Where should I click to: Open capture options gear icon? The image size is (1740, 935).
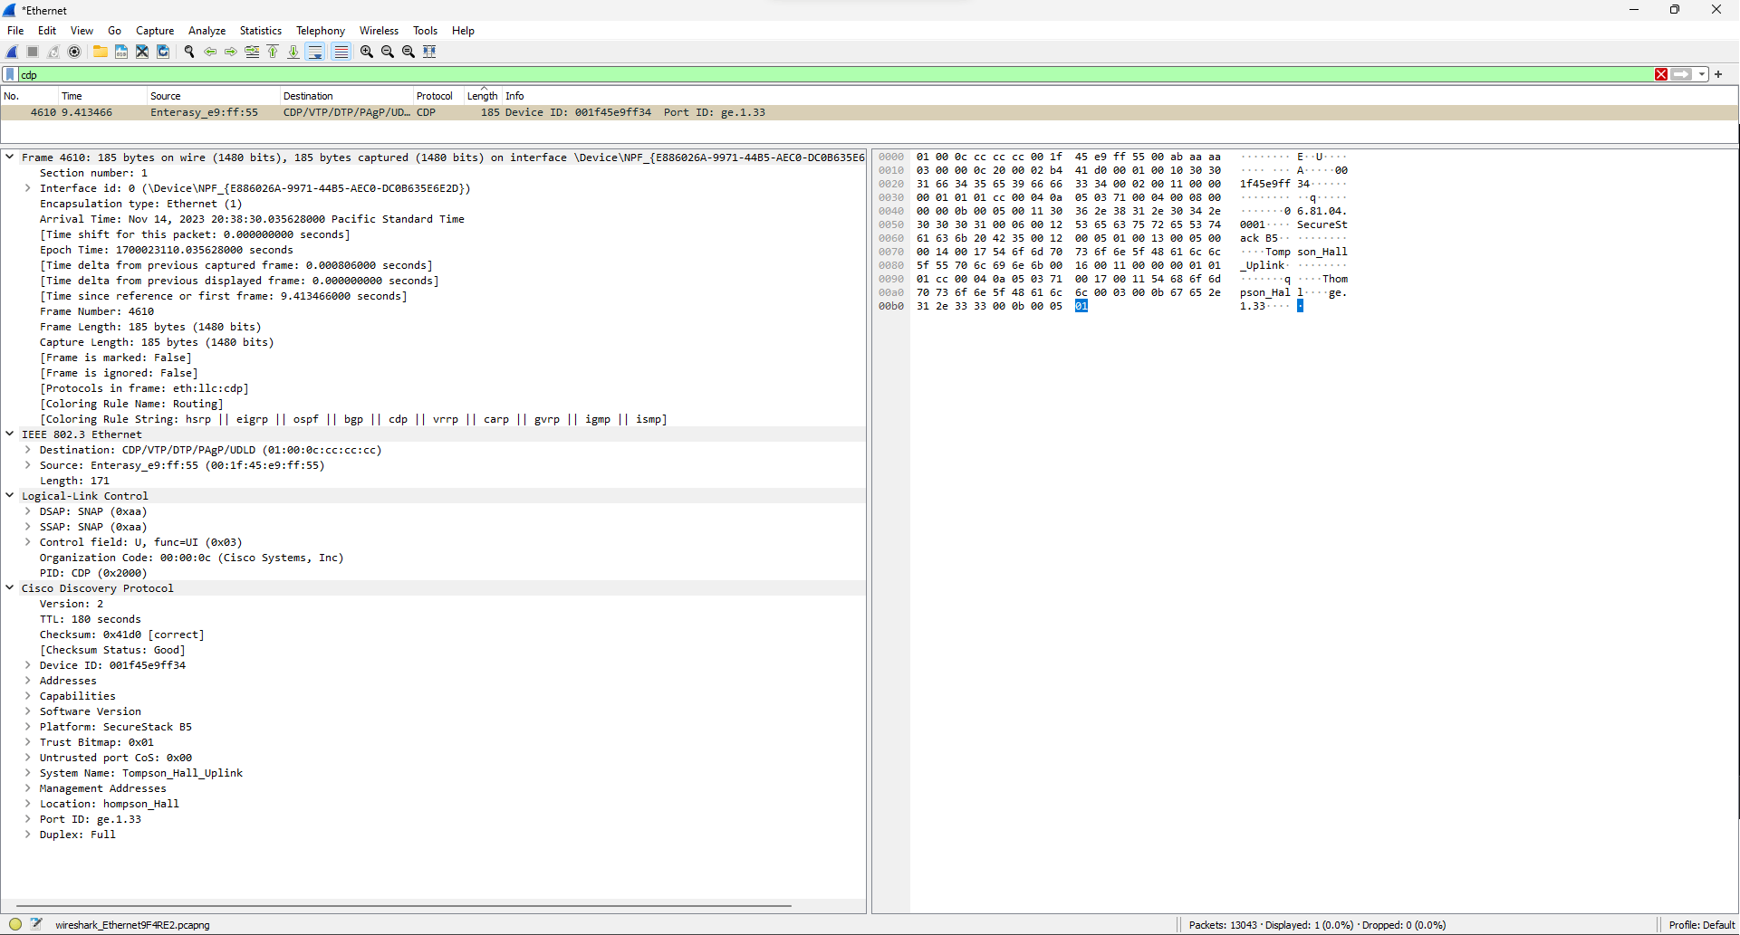click(75, 52)
